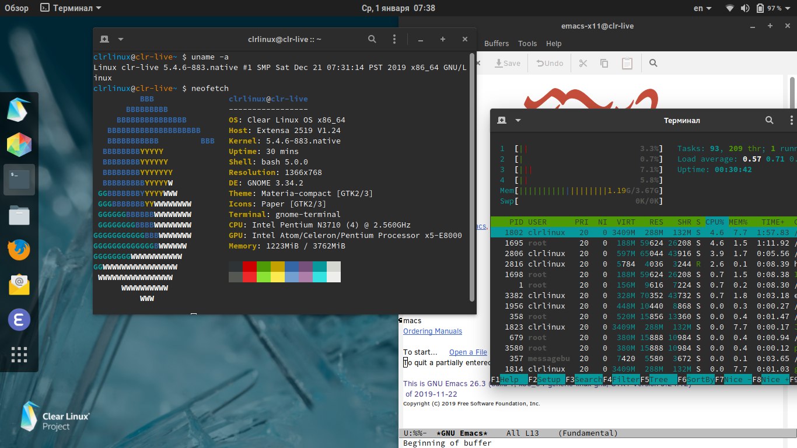The width and height of the screenshot is (797, 448).
Task: Open the Help menu in Emacs
Action: [554, 43]
